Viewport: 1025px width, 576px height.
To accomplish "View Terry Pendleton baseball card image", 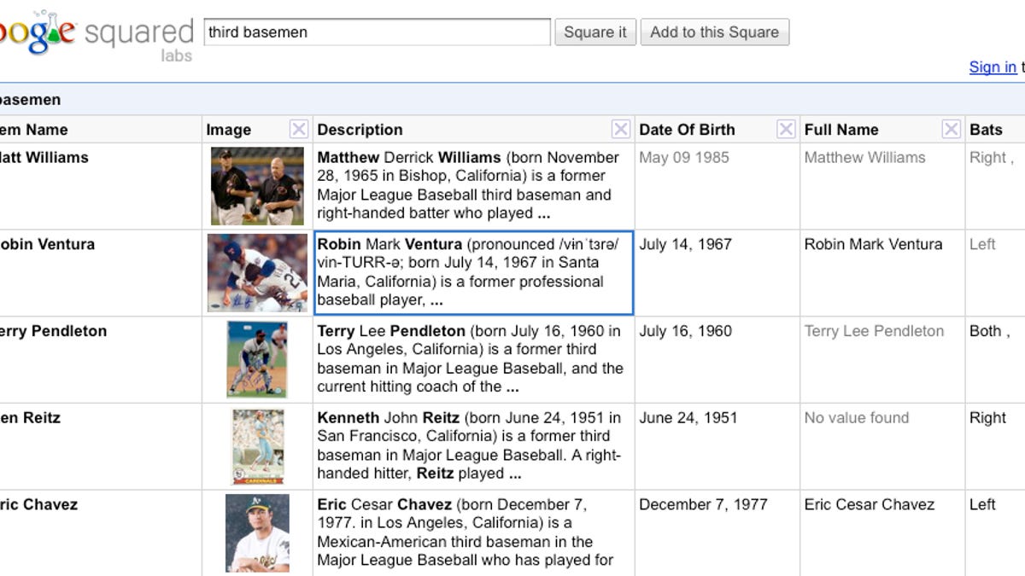I will [x=257, y=359].
